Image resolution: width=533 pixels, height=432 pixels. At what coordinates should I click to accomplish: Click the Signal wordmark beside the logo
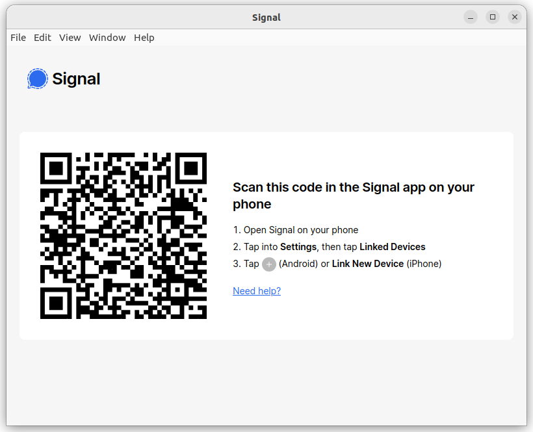click(76, 79)
